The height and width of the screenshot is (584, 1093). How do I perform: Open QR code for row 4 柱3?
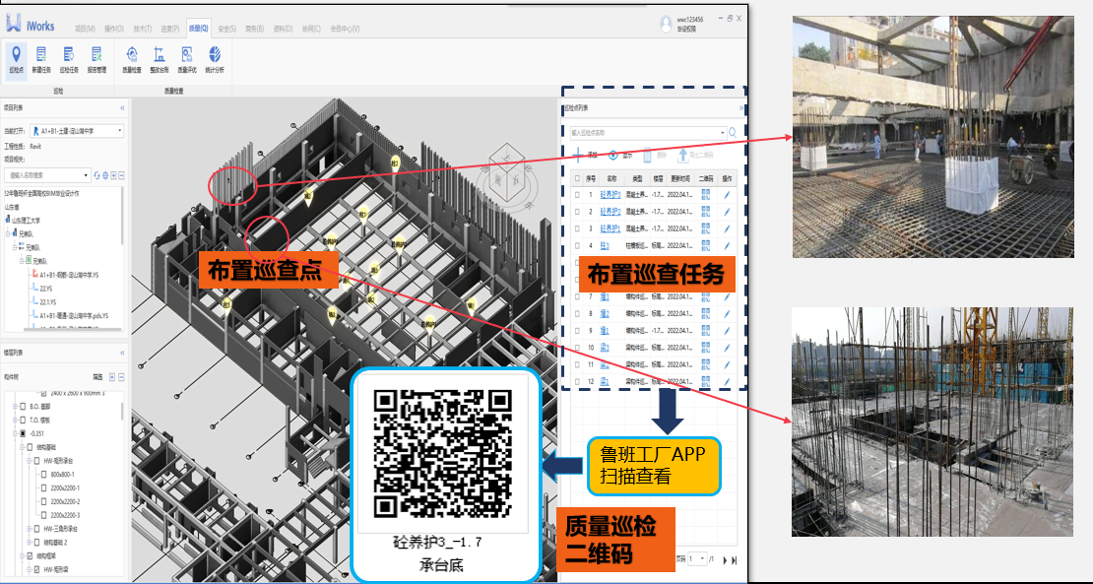tap(705, 245)
